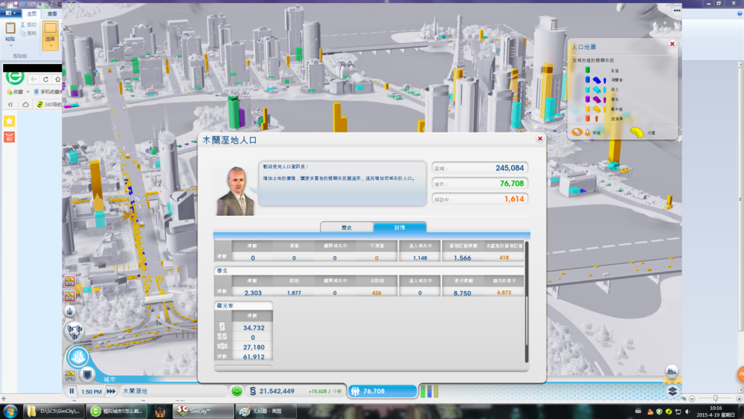
Task: Click the enrolled students value 1,877
Action: click(x=294, y=292)
